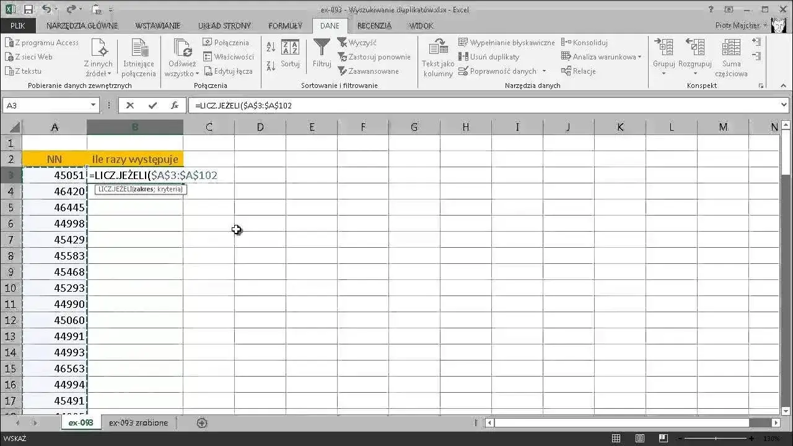The width and height of the screenshot is (793, 446).
Task: Switch to the FORMUŁY ribbon tab
Action: [286, 25]
